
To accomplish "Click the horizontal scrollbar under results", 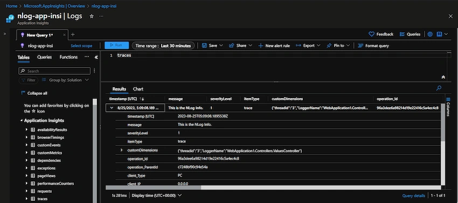I will (153, 187).
